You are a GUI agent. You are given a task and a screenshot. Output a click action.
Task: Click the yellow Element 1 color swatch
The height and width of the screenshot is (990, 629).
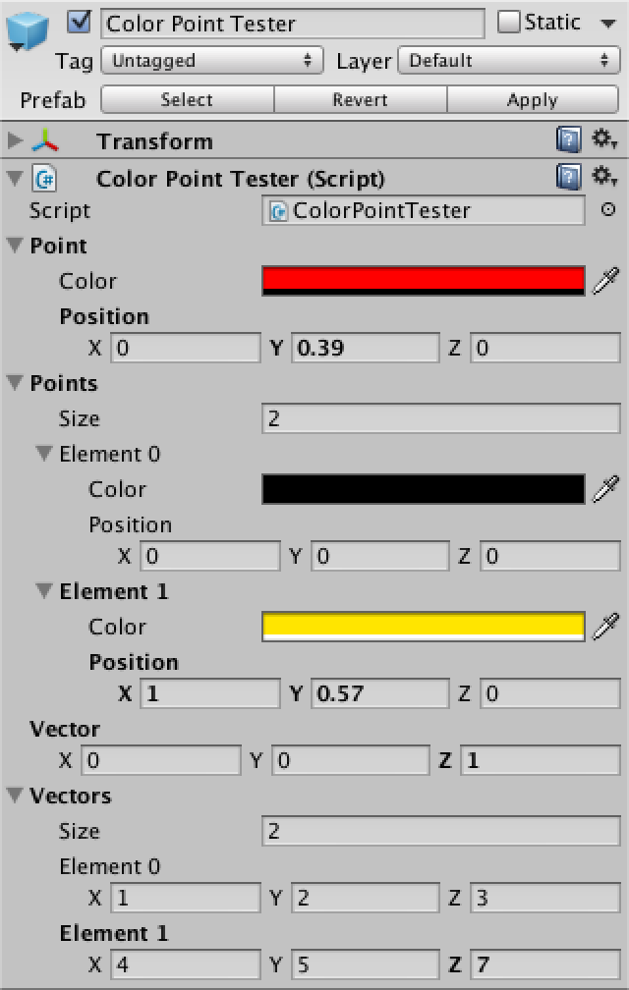click(x=424, y=626)
